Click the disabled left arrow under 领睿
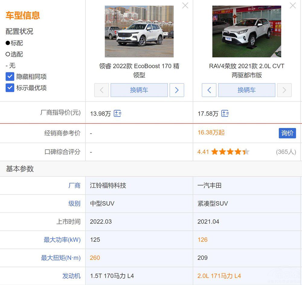 click(x=101, y=90)
